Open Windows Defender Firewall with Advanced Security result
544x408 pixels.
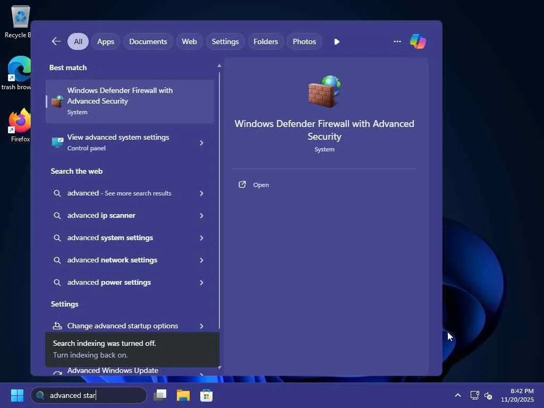pyautogui.click(x=130, y=101)
